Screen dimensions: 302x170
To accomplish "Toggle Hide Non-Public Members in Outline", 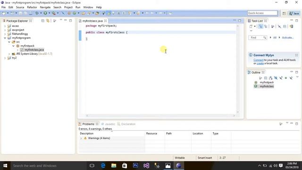I will [x=286, y=78].
